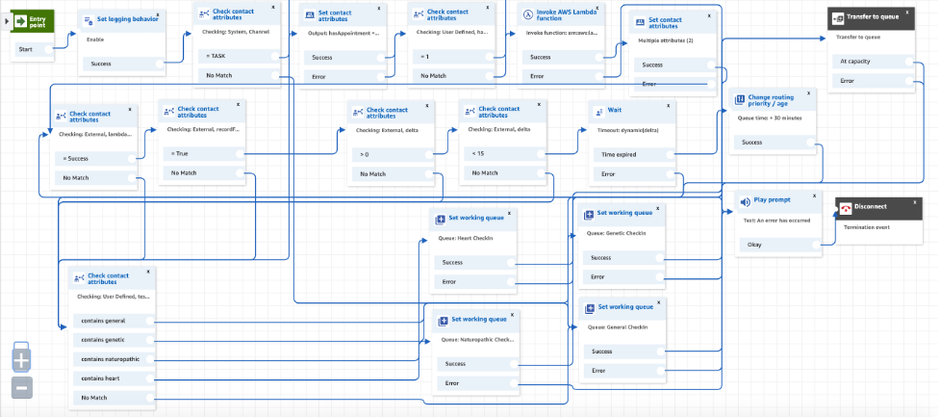
Task: Click icon of Naturopathic queue block
Action: pyautogui.click(x=444, y=322)
